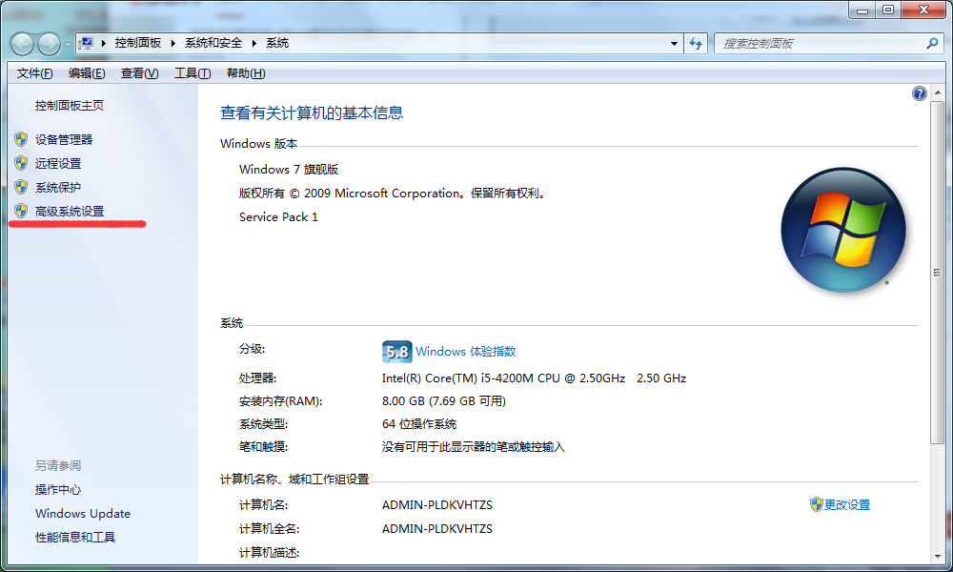Select the Windows 7 旗舰版 text
The image size is (953, 572).
289,170
